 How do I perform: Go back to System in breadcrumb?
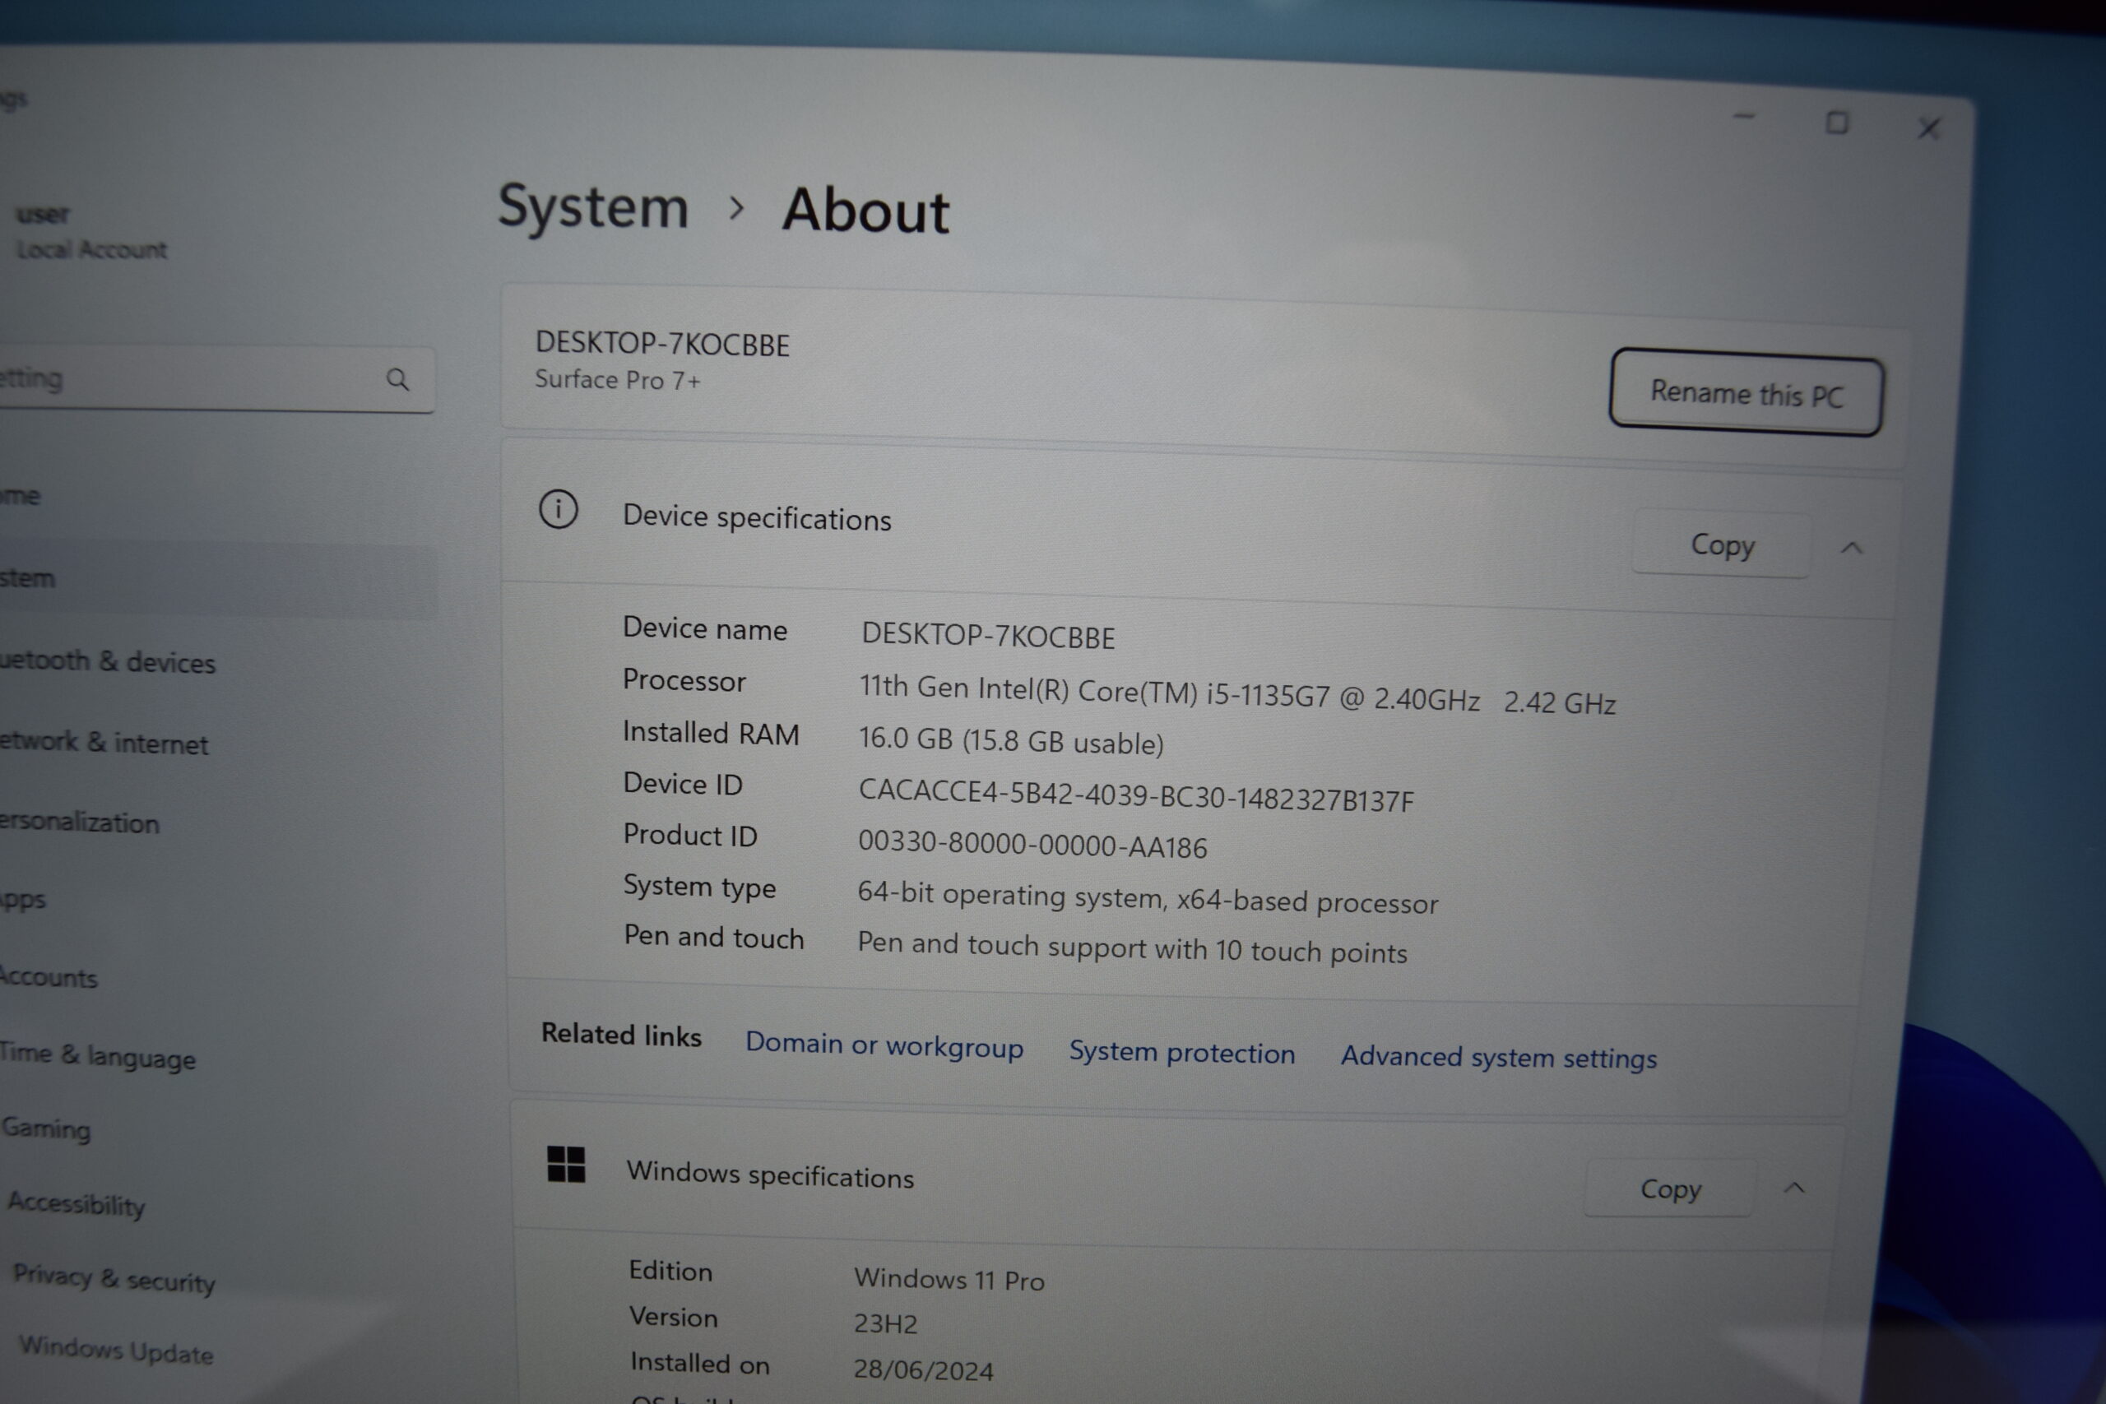point(593,206)
